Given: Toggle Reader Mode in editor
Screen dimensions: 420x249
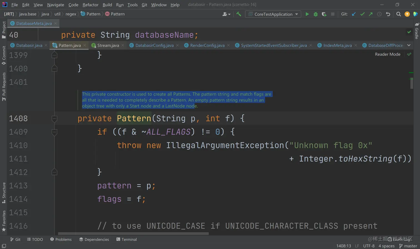Looking at the screenshot, I should 387,54.
